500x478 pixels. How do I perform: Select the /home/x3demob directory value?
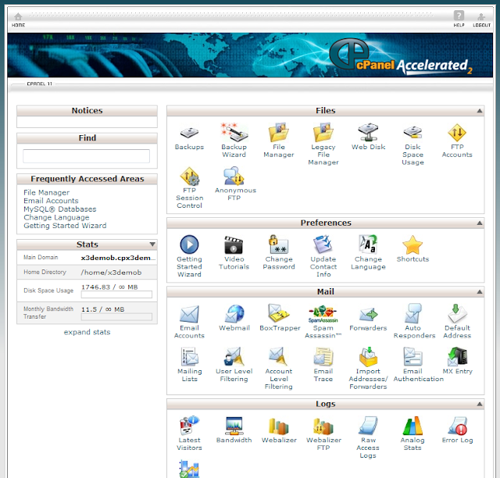coord(111,273)
